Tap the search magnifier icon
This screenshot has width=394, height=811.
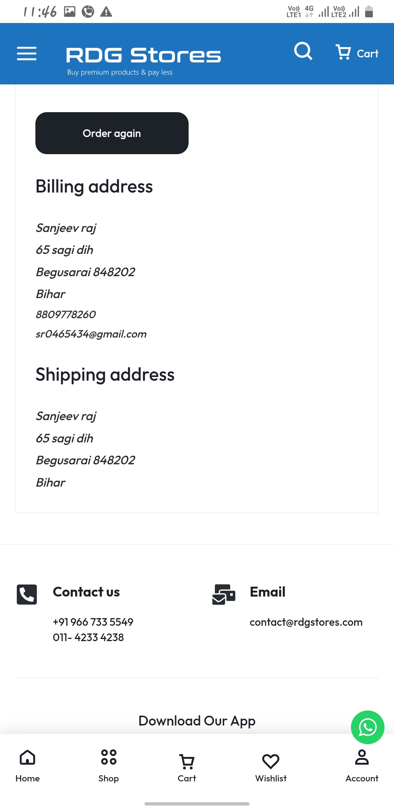tap(303, 51)
